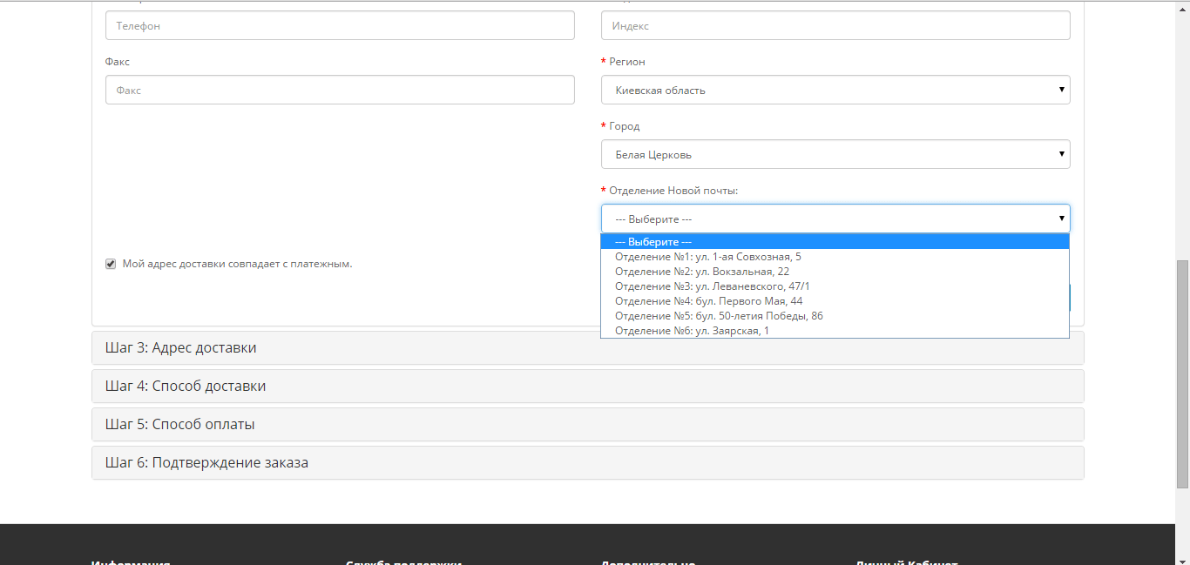
Task: Click scrollbar track above the thumb
Action: click(x=1182, y=131)
